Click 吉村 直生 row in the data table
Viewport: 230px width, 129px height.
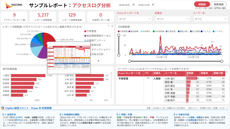coord(195,85)
